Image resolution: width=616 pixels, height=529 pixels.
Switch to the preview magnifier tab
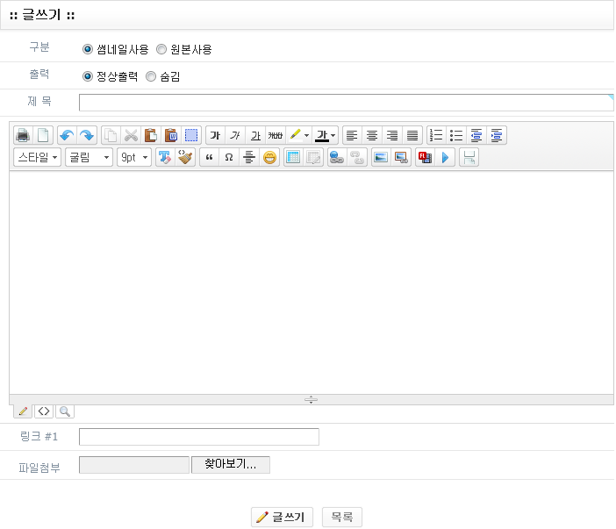tap(64, 411)
